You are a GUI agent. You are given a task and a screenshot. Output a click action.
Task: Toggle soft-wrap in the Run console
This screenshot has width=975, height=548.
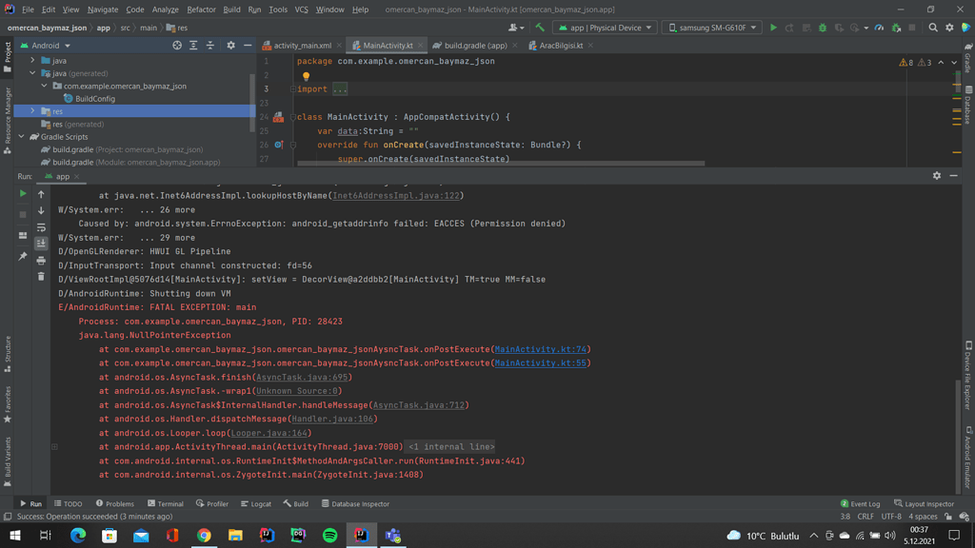pyautogui.click(x=41, y=228)
